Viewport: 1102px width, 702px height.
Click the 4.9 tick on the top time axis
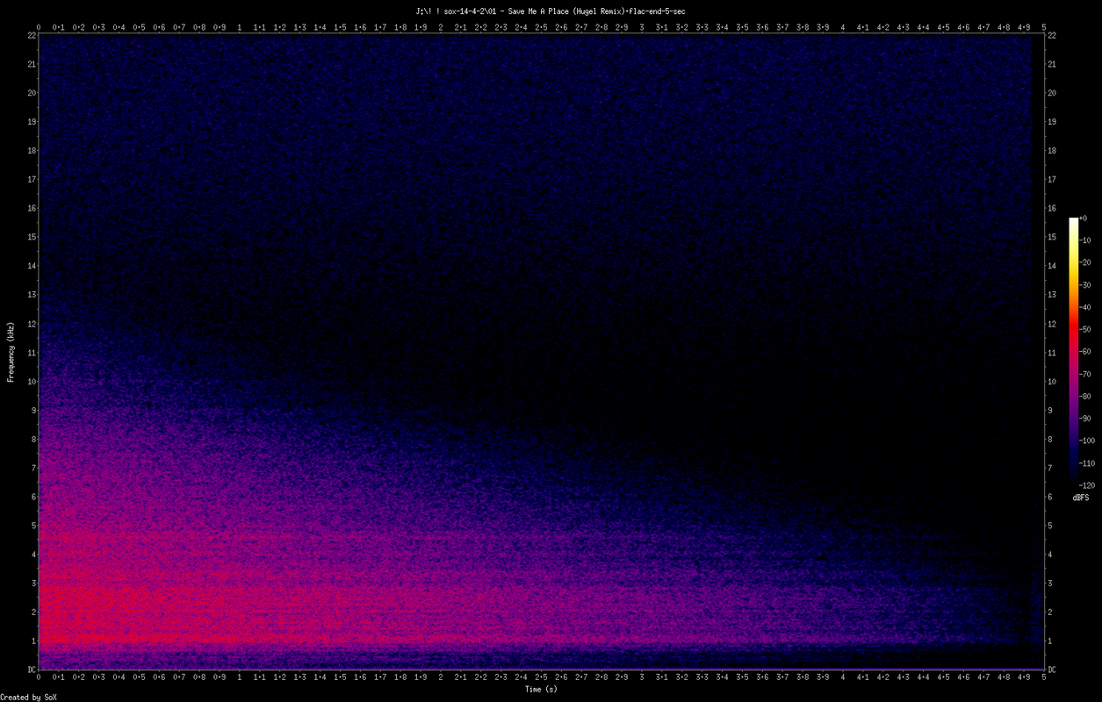point(1024,26)
